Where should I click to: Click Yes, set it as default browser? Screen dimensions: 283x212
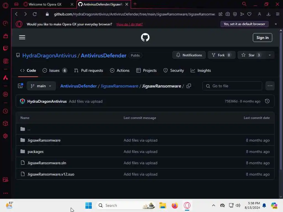point(244,24)
